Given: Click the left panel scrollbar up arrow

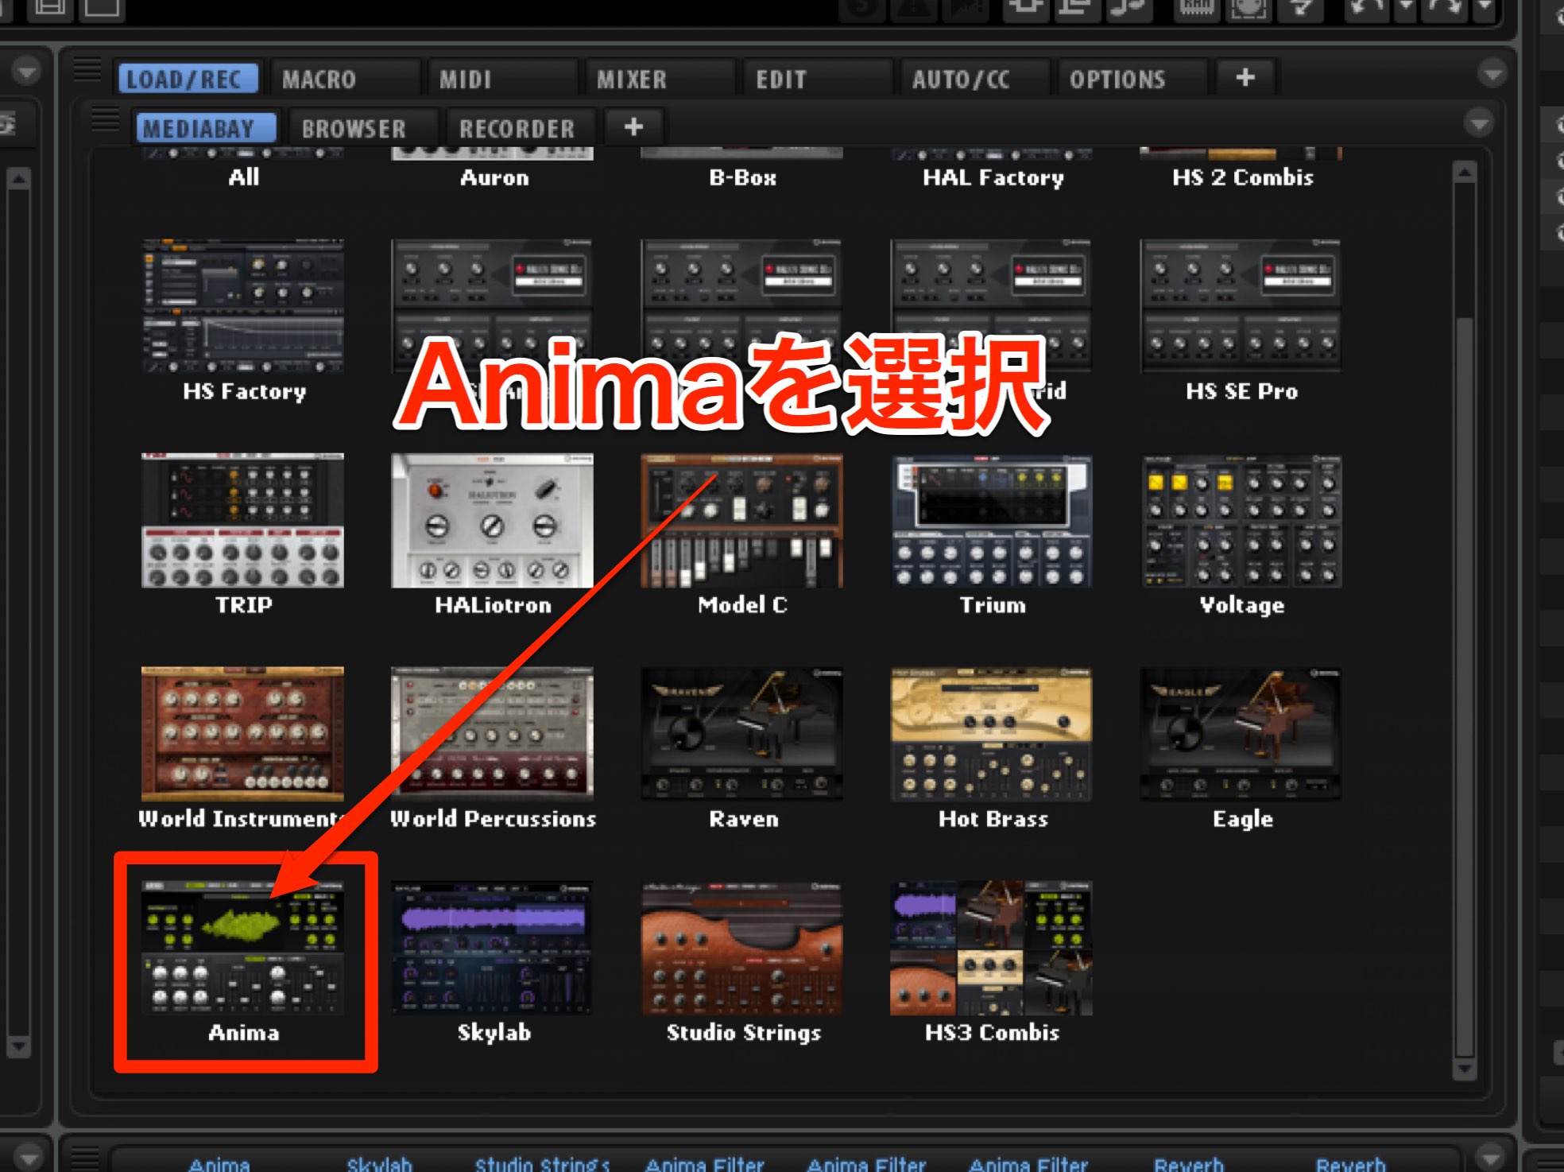Looking at the screenshot, I should tap(19, 178).
